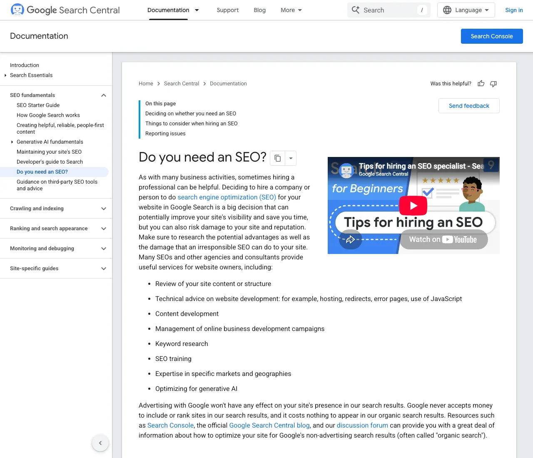Click the channel avatar in video
This screenshot has height=458, width=533.
coord(346,170)
